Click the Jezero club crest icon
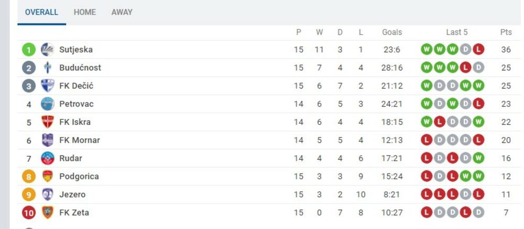This screenshot has height=229, width=524. (x=47, y=194)
